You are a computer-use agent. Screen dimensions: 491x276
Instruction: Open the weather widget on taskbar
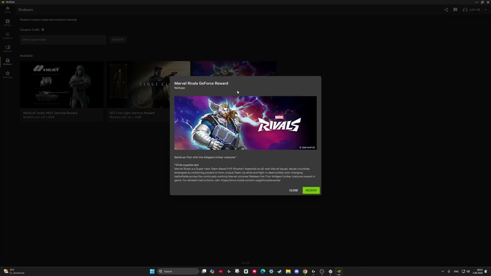[14, 271]
